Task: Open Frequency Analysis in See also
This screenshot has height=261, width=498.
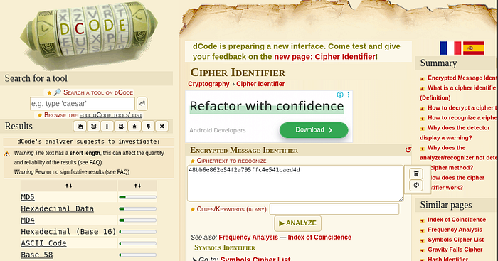Action: pos(248,238)
